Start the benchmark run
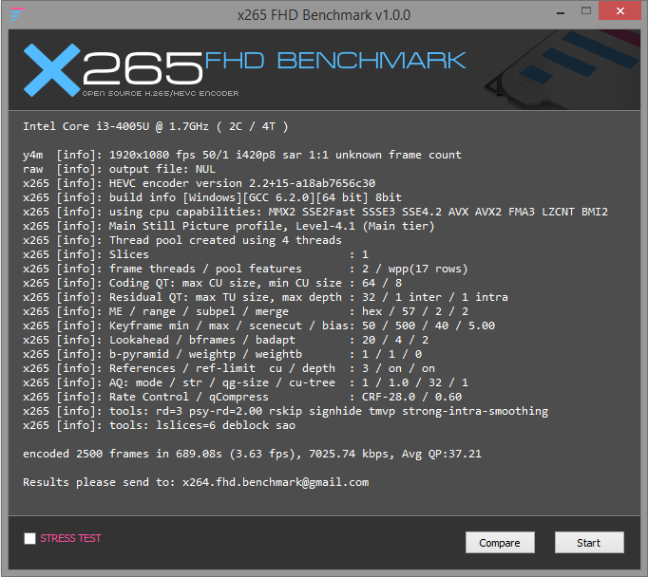648x577 pixels. (x=588, y=542)
